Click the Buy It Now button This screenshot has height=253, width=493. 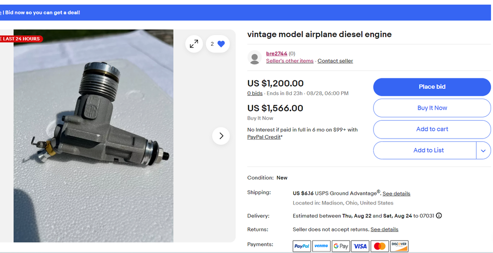(x=432, y=108)
